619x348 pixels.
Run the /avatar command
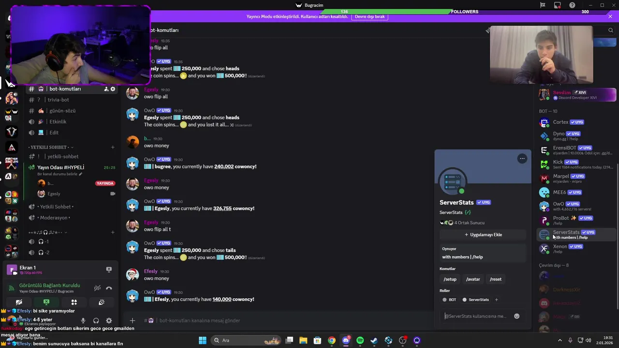coord(473,279)
